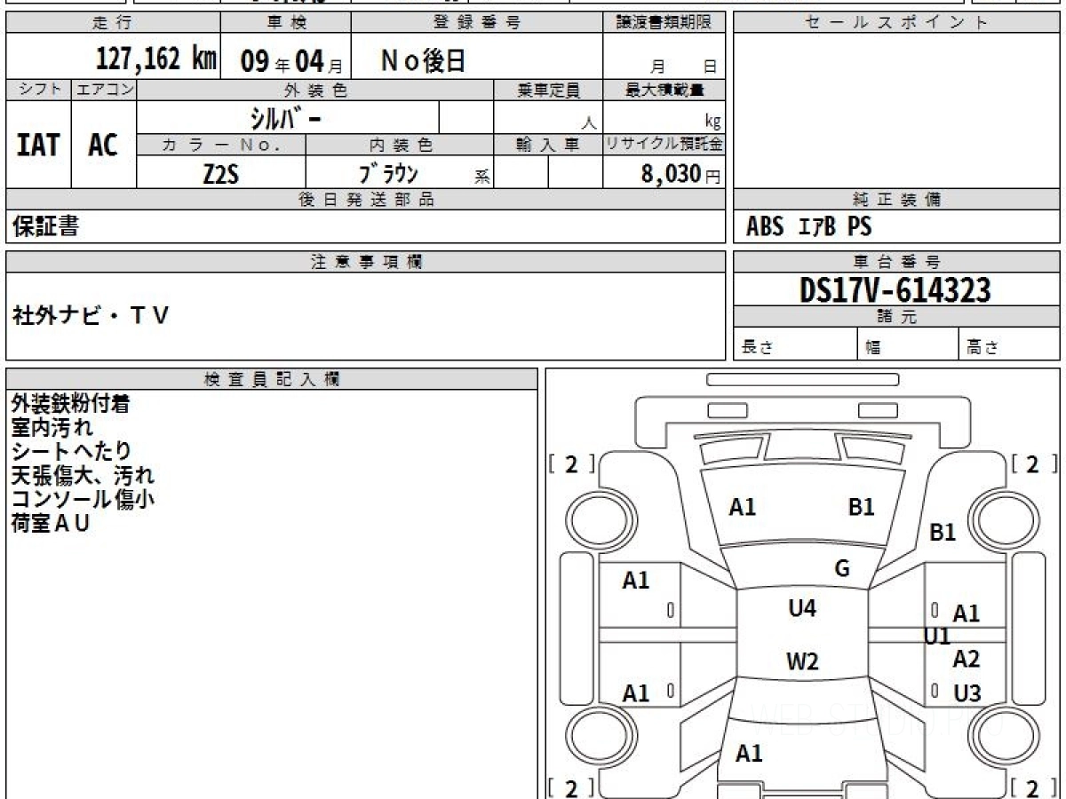Select the air conditioner value AC

103,145
